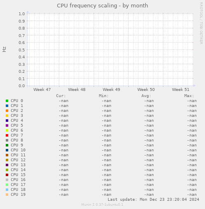Click the CPU 0 green color swatch
205x209 pixels.
coord(7,101)
